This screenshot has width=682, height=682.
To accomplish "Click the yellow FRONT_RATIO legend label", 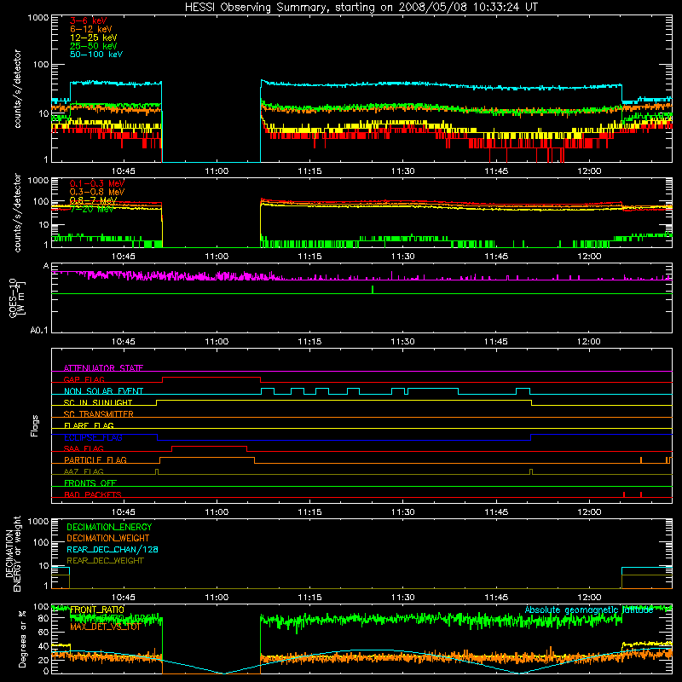I will point(97,610).
